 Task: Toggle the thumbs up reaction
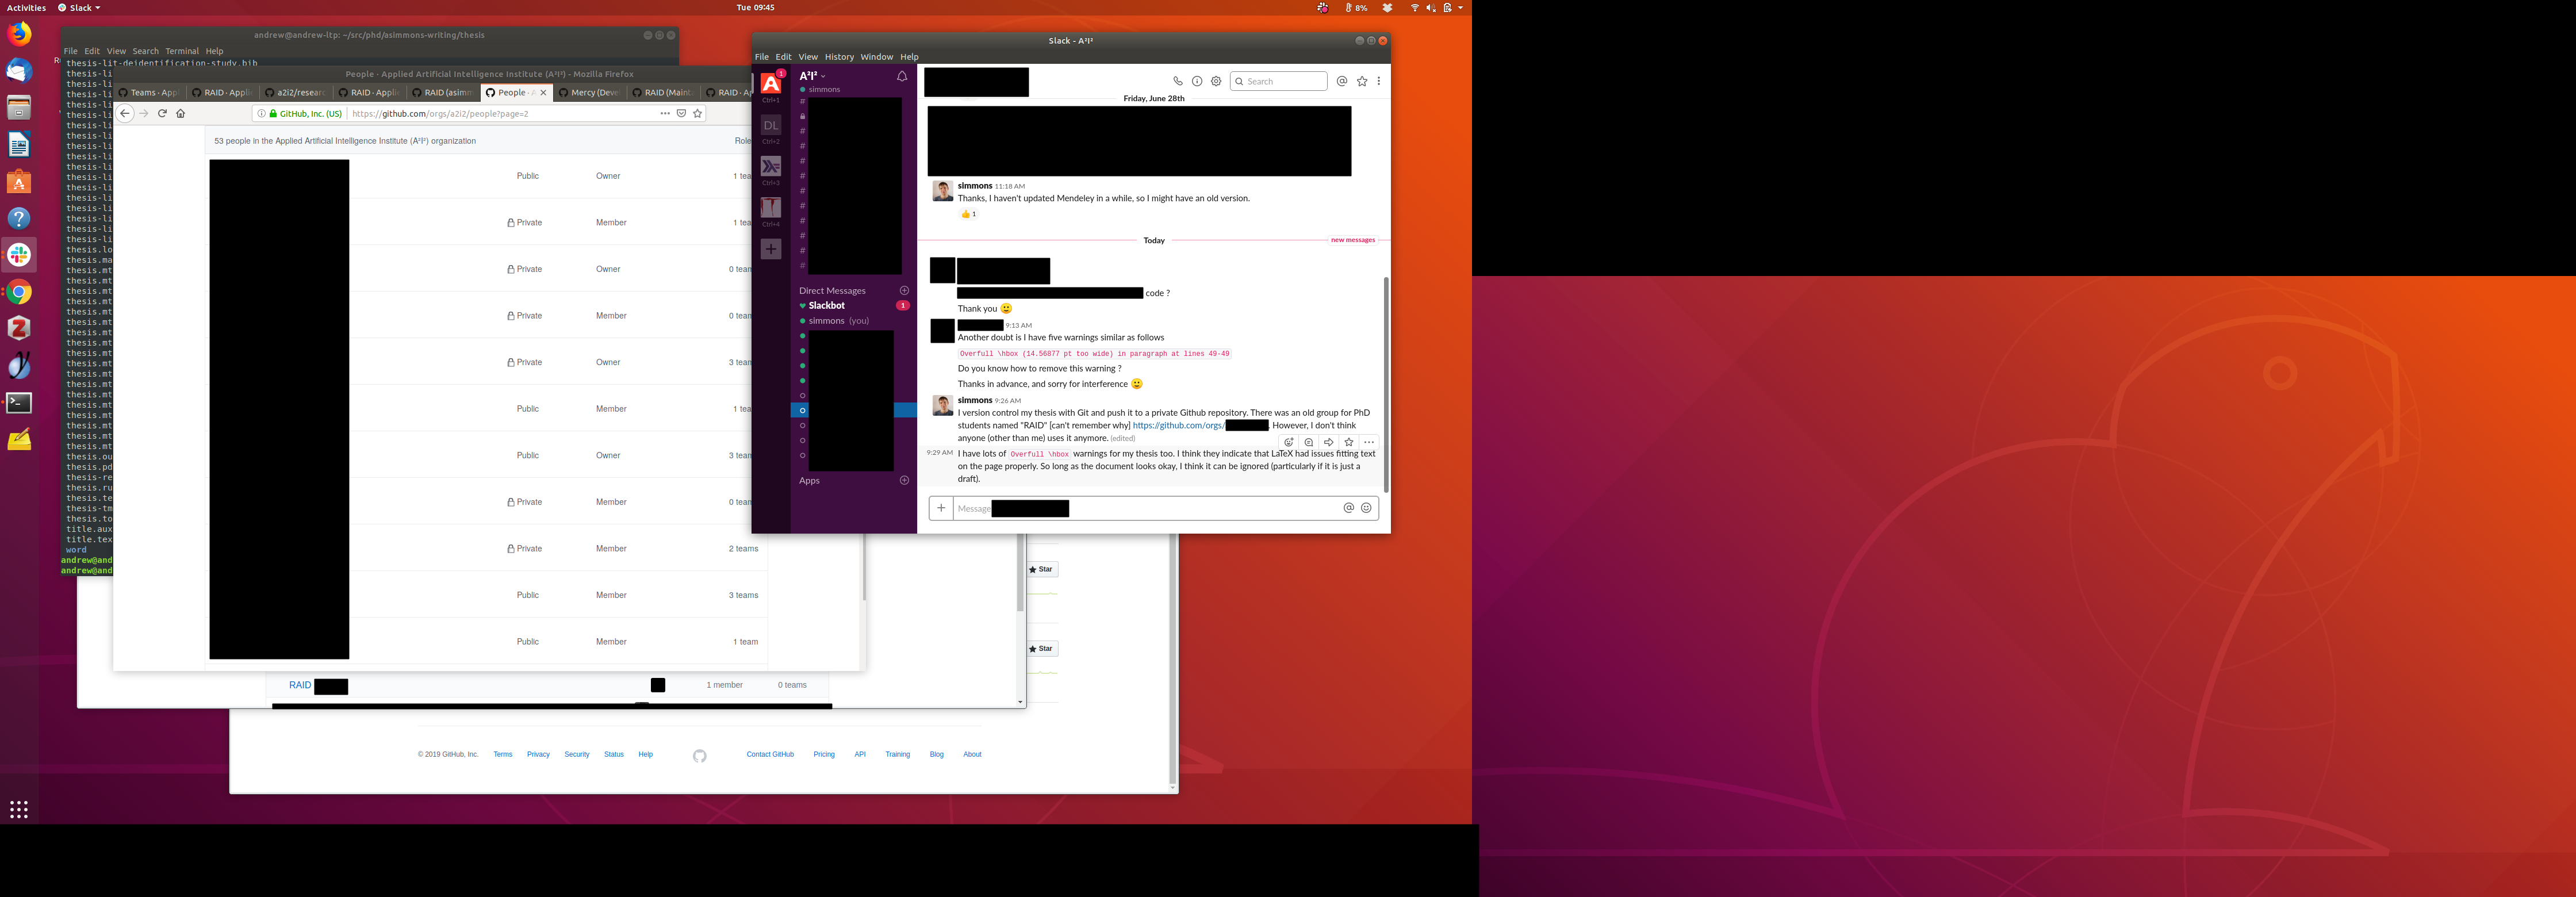pyautogui.click(x=968, y=214)
